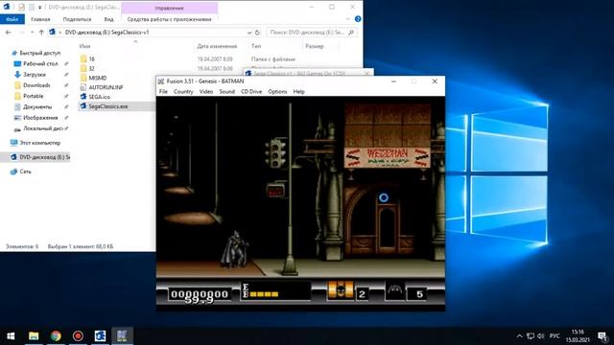This screenshot has height=345, width=614.
Task: Switch to Файл tab in Explorer
Action: pos(12,19)
